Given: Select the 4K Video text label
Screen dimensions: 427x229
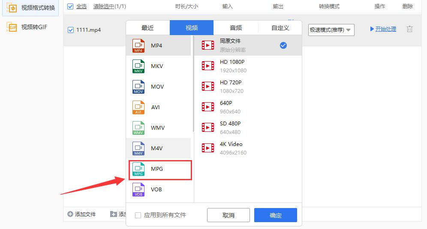Looking at the screenshot, I should pos(231,144).
